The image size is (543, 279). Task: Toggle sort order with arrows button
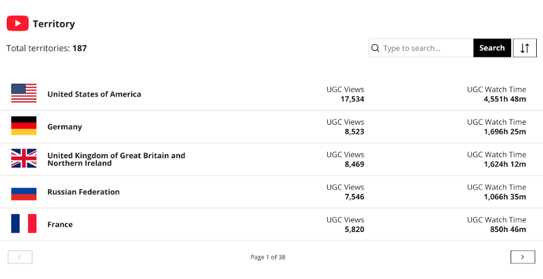pos(525,48)
